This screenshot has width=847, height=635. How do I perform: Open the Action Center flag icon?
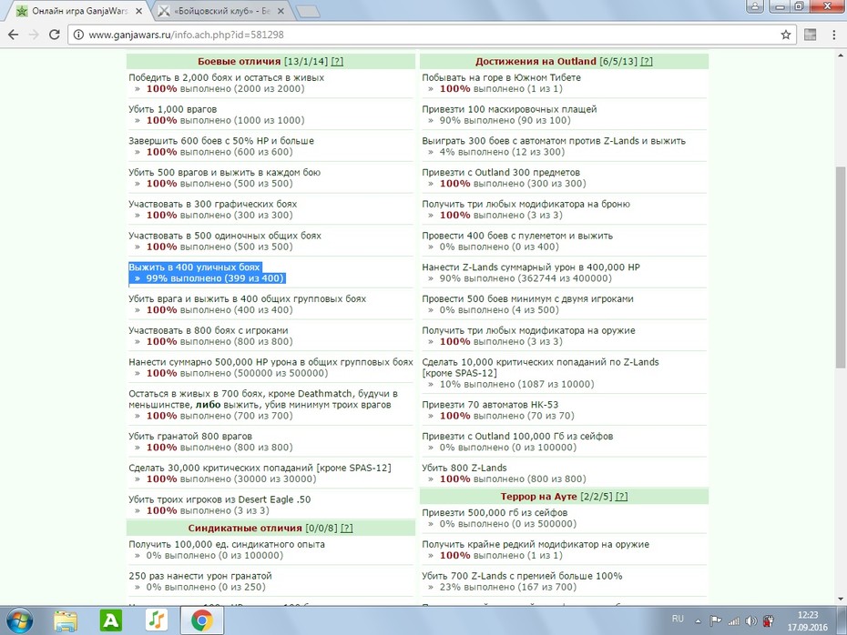pyautogui.click(x=715, y=621)
